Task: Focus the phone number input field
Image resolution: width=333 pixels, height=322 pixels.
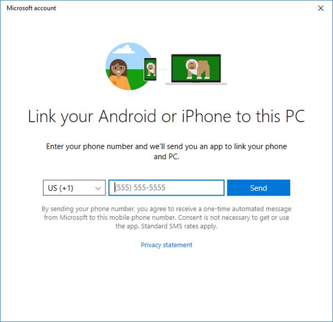Action: tap(167, 188)
